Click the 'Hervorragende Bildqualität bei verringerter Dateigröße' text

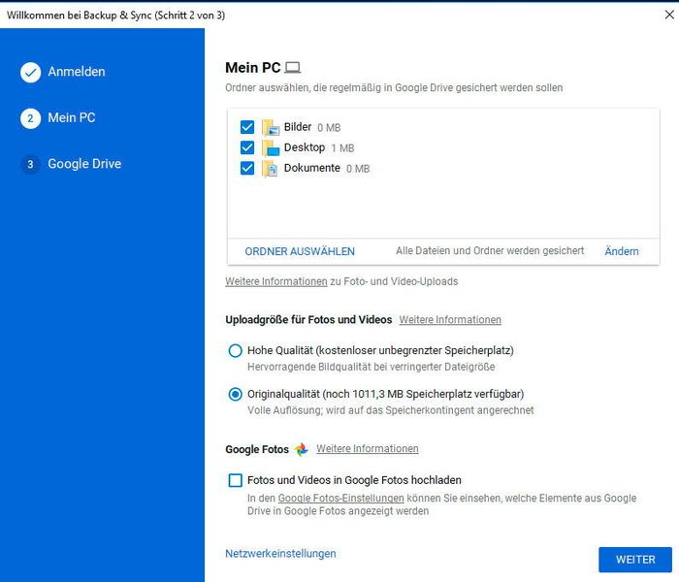pyautogui.click(x=372, y=367)
